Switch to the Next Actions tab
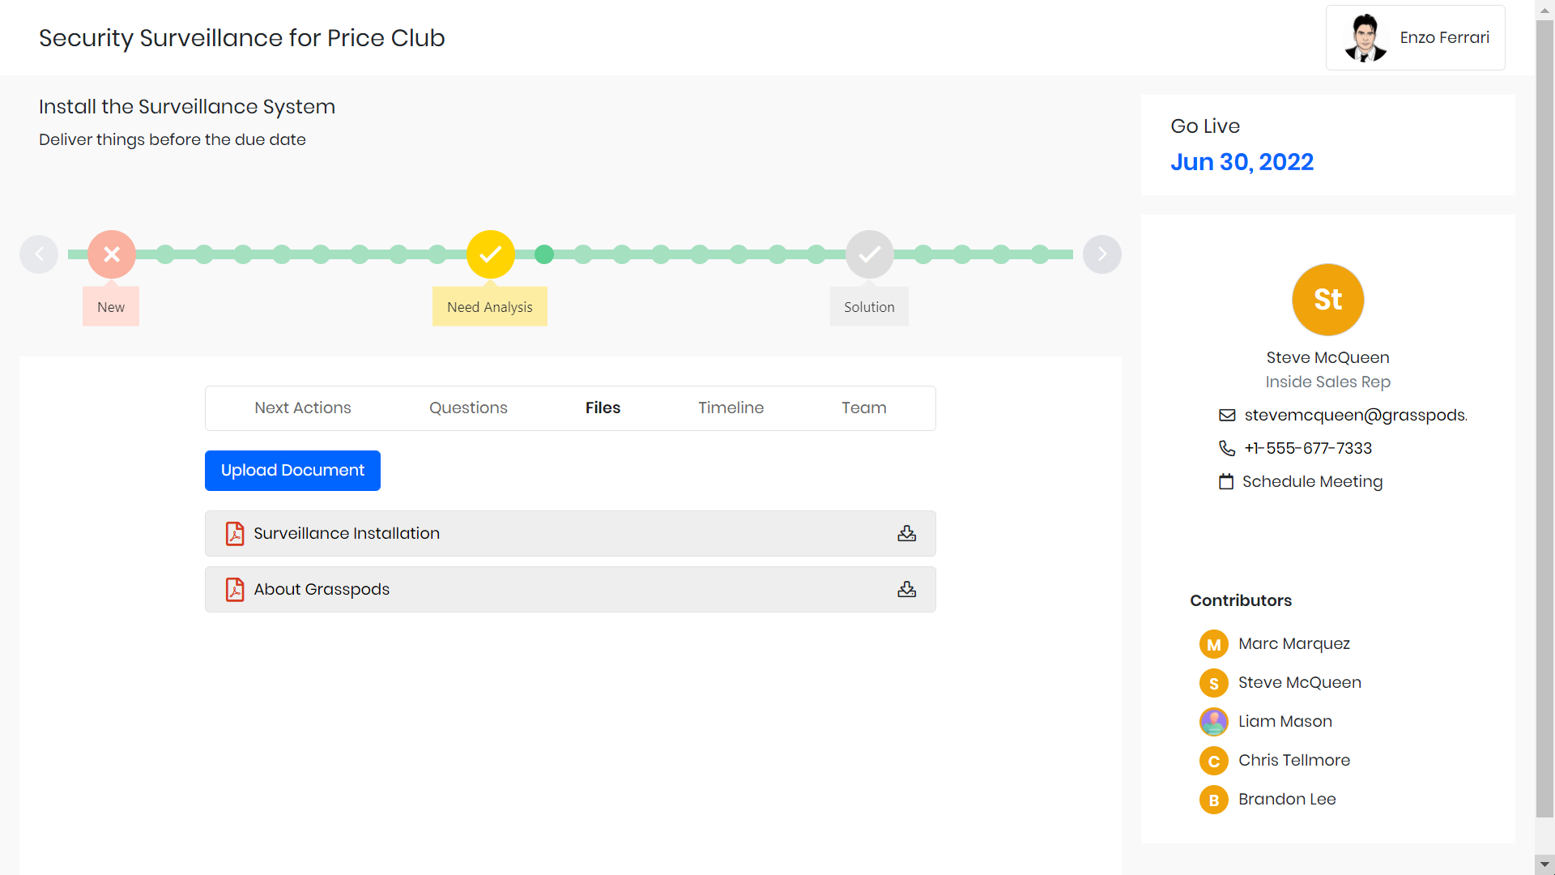 click(x=302, y=408)
